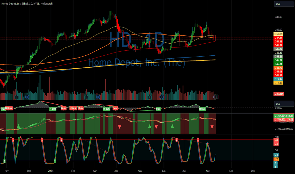Click the first H Bear label in November

(x=9, y=108)
